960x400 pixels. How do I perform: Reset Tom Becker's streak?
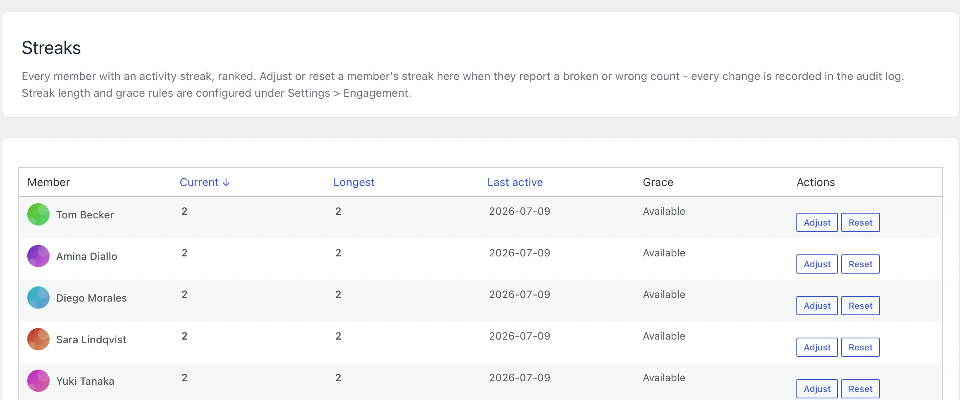(x=860, y=222)
